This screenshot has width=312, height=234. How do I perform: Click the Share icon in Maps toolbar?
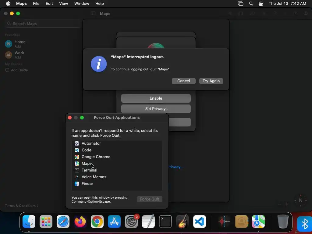(295, 13)
